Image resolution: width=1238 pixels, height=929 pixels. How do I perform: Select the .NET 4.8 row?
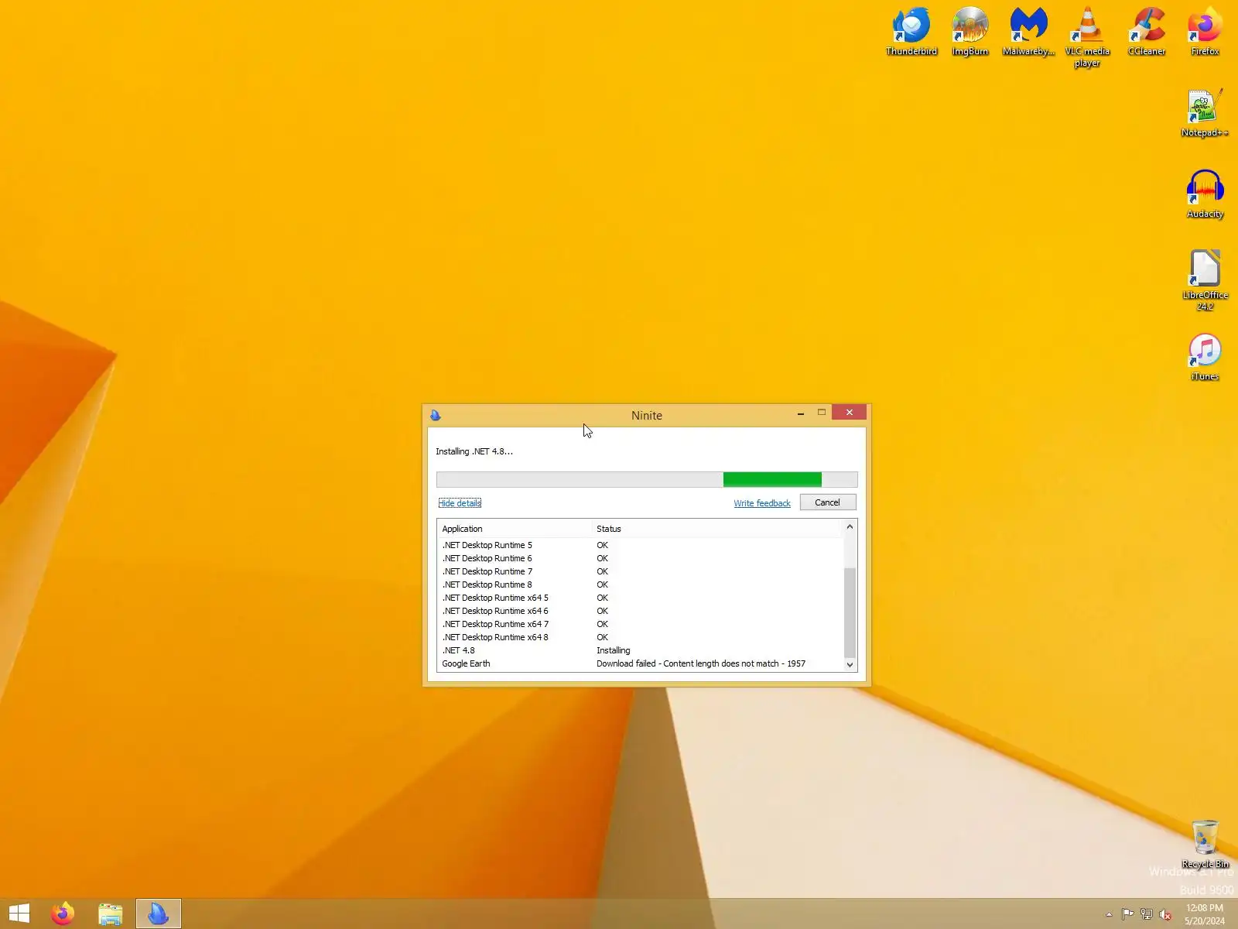641,650
